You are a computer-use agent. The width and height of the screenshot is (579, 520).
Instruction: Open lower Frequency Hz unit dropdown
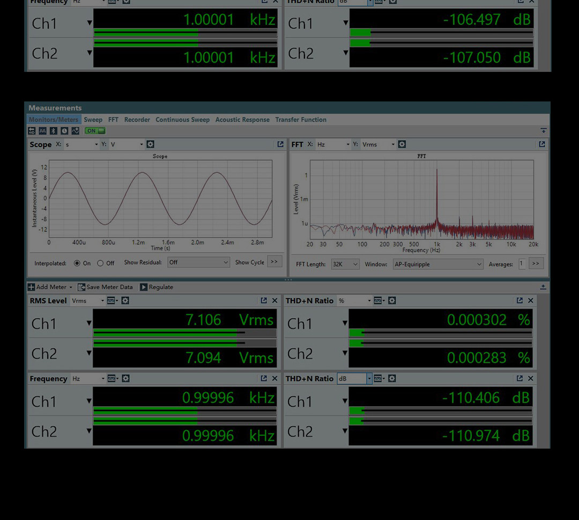pyautogui.click(x=88, y=378)
